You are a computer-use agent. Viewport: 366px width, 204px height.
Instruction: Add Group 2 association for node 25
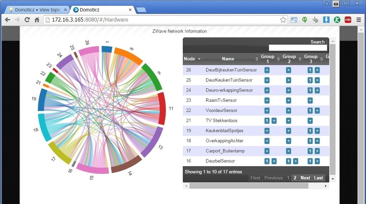288,80
